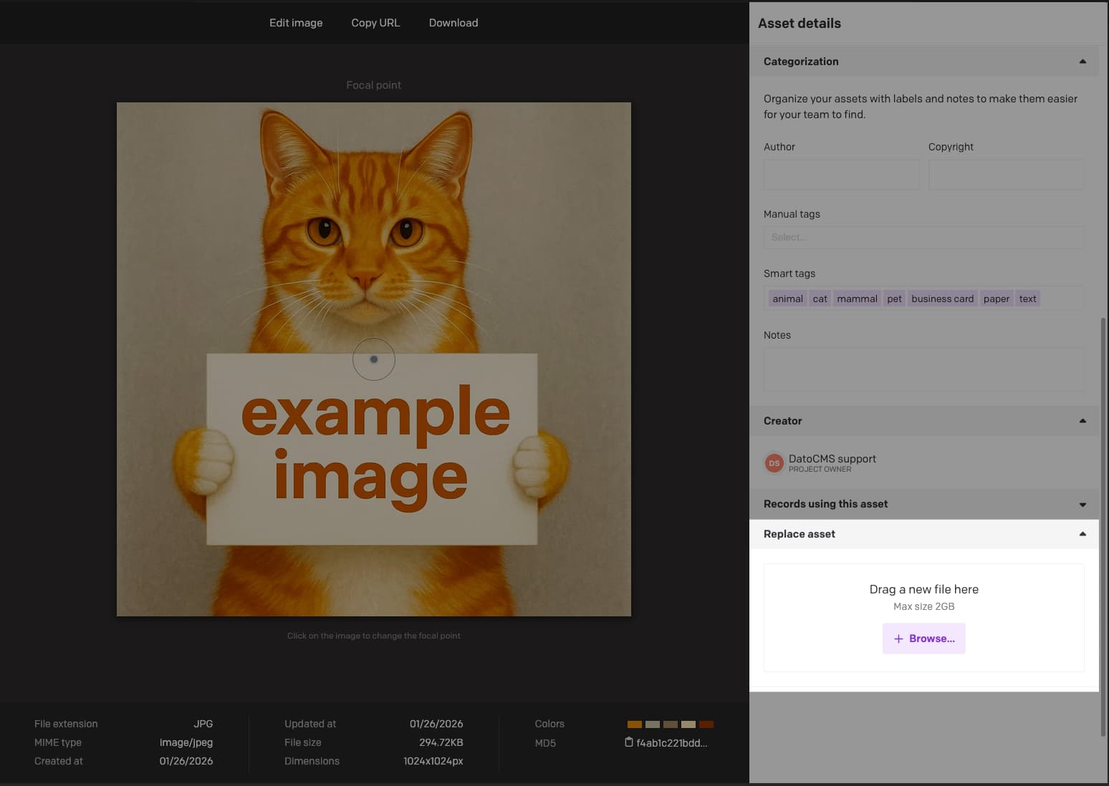
Task: Select the 'mammal' smart tag
Action: pos(857,299)
